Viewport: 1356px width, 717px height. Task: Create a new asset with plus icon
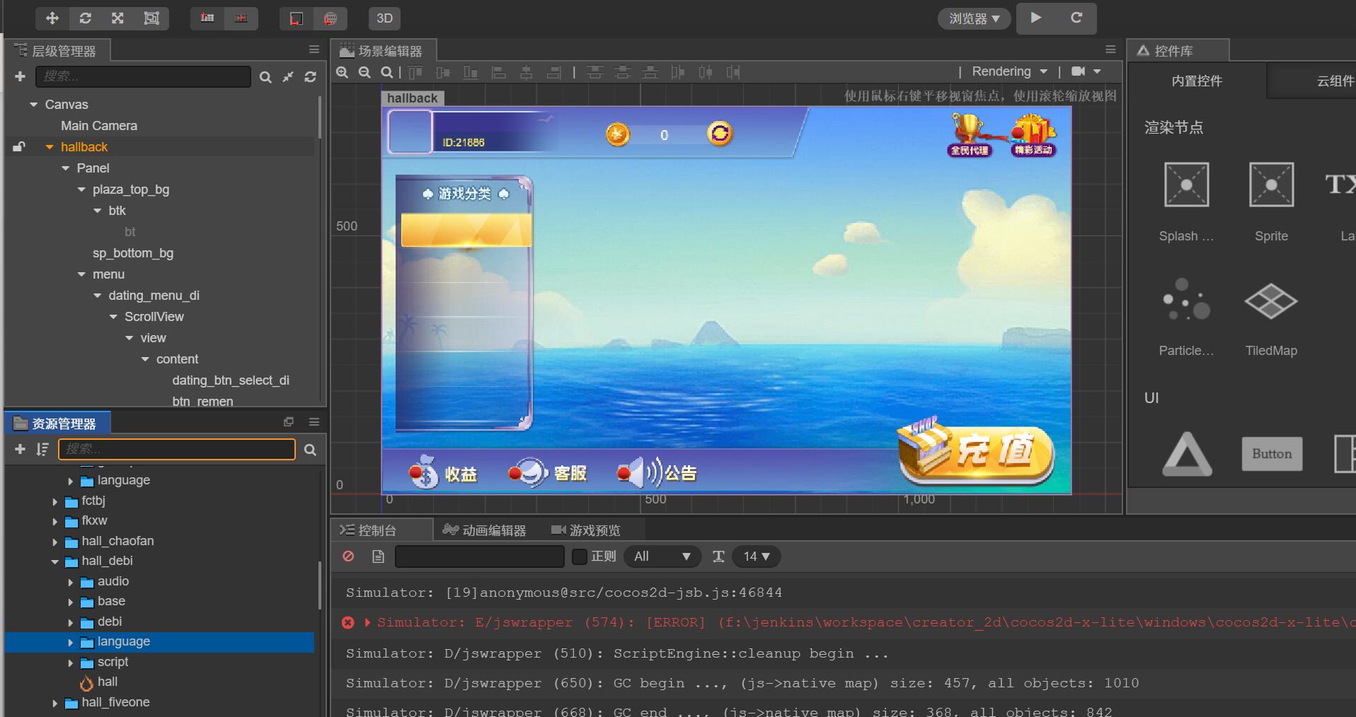click(x=20, y=449)
